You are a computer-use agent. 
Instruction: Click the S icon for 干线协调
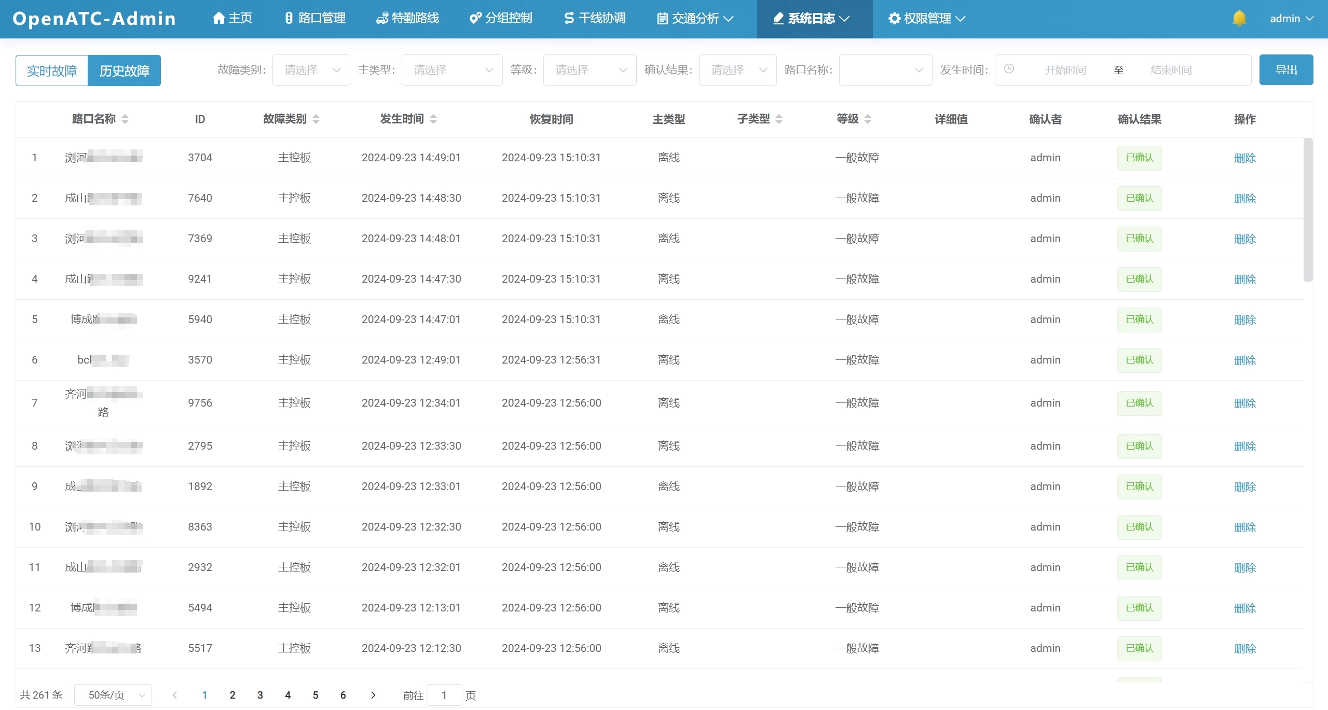pos(569,19)
